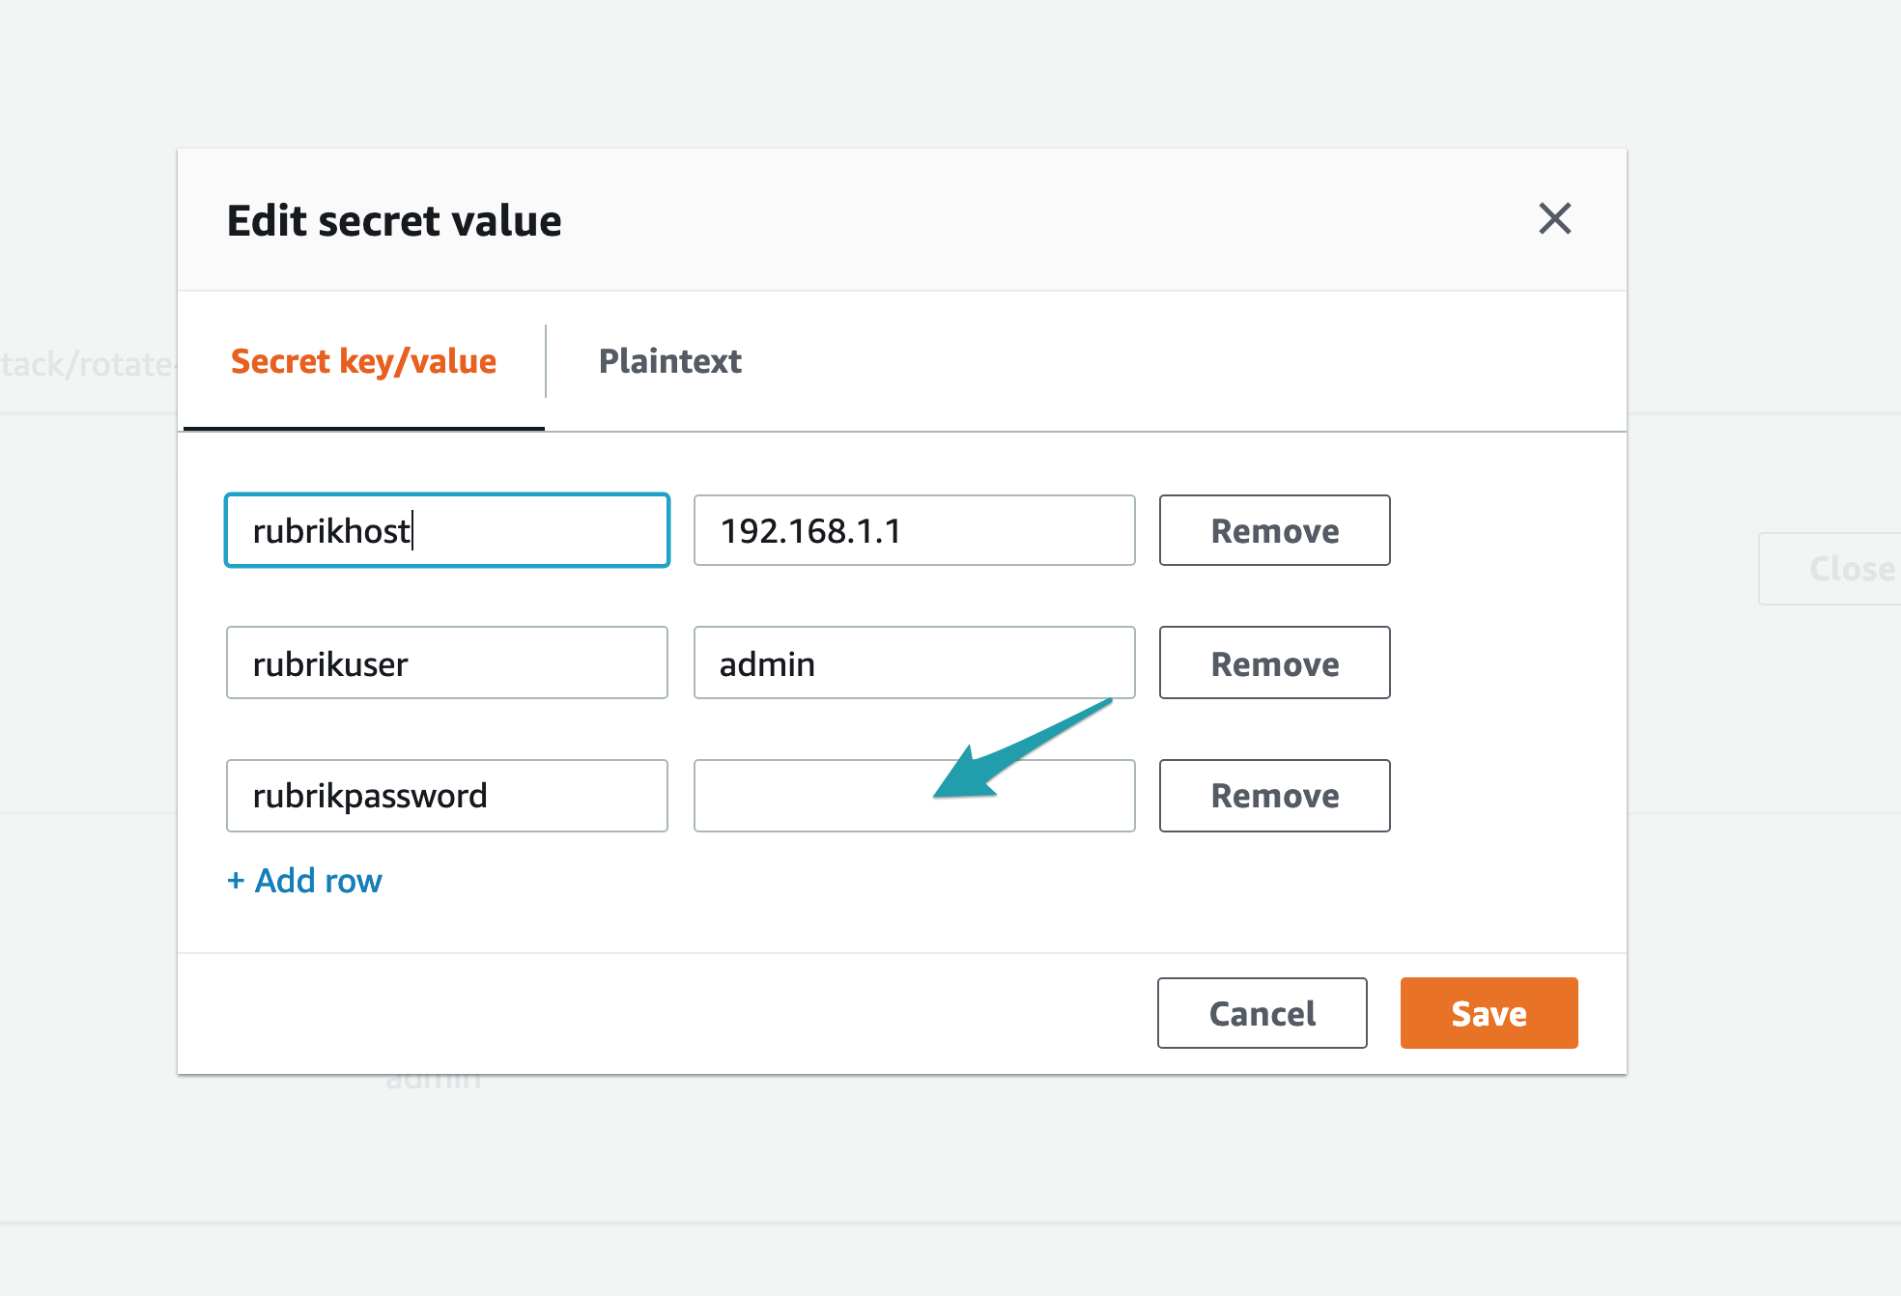Click the 192.168.1.1 value field
The height and width of the screenshot is (1296, 1901).
(913, 530)
